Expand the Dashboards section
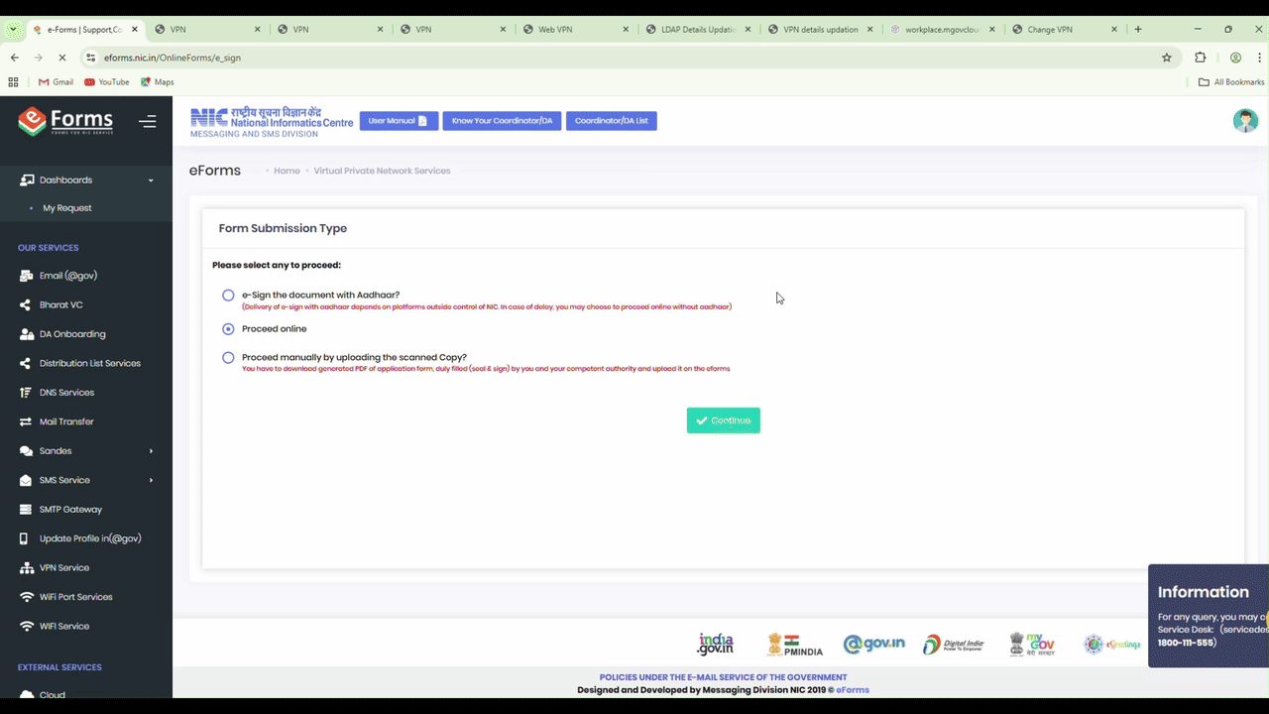1269x714 pixels. point(86,179)
